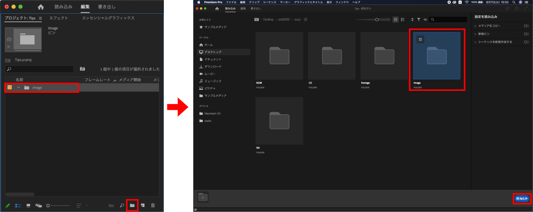
Task: Enable the 新規ビン toggle
Action: 526,34
